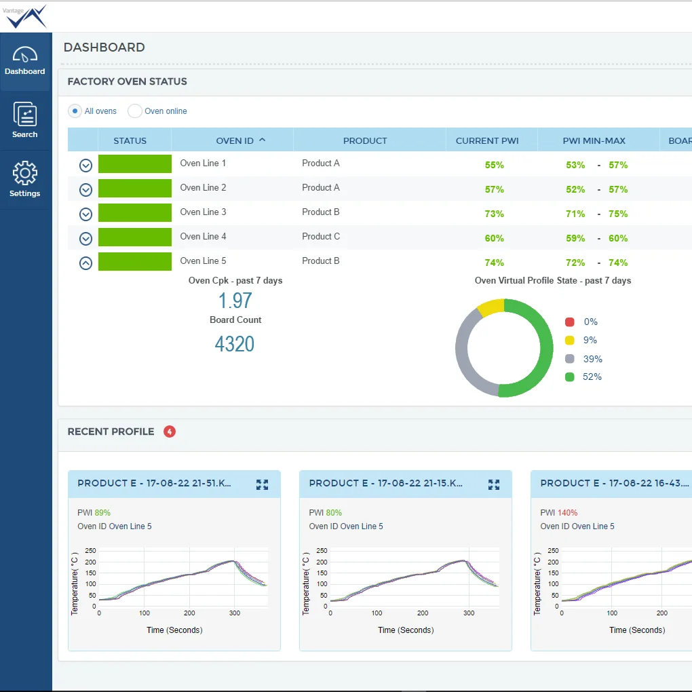Open the Dashboard sidebar item
Viewport: 692px width, 692px height.
coord(25,61)
